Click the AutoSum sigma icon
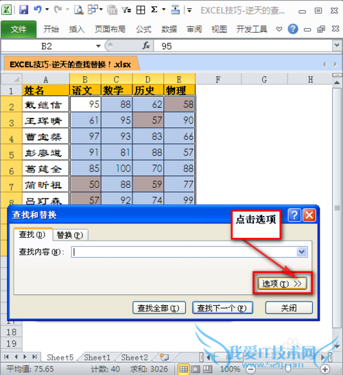The width and height of the screenshot is (343, 375). click(x=154, y=10)
